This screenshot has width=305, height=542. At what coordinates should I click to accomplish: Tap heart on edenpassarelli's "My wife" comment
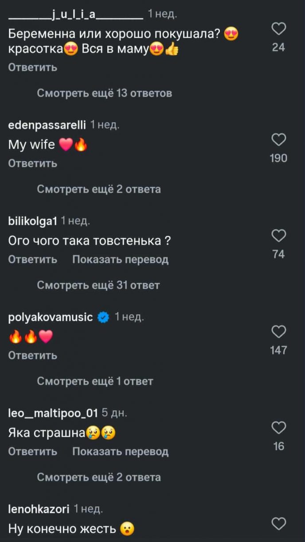pyautogui.click(x=278, y=140)
